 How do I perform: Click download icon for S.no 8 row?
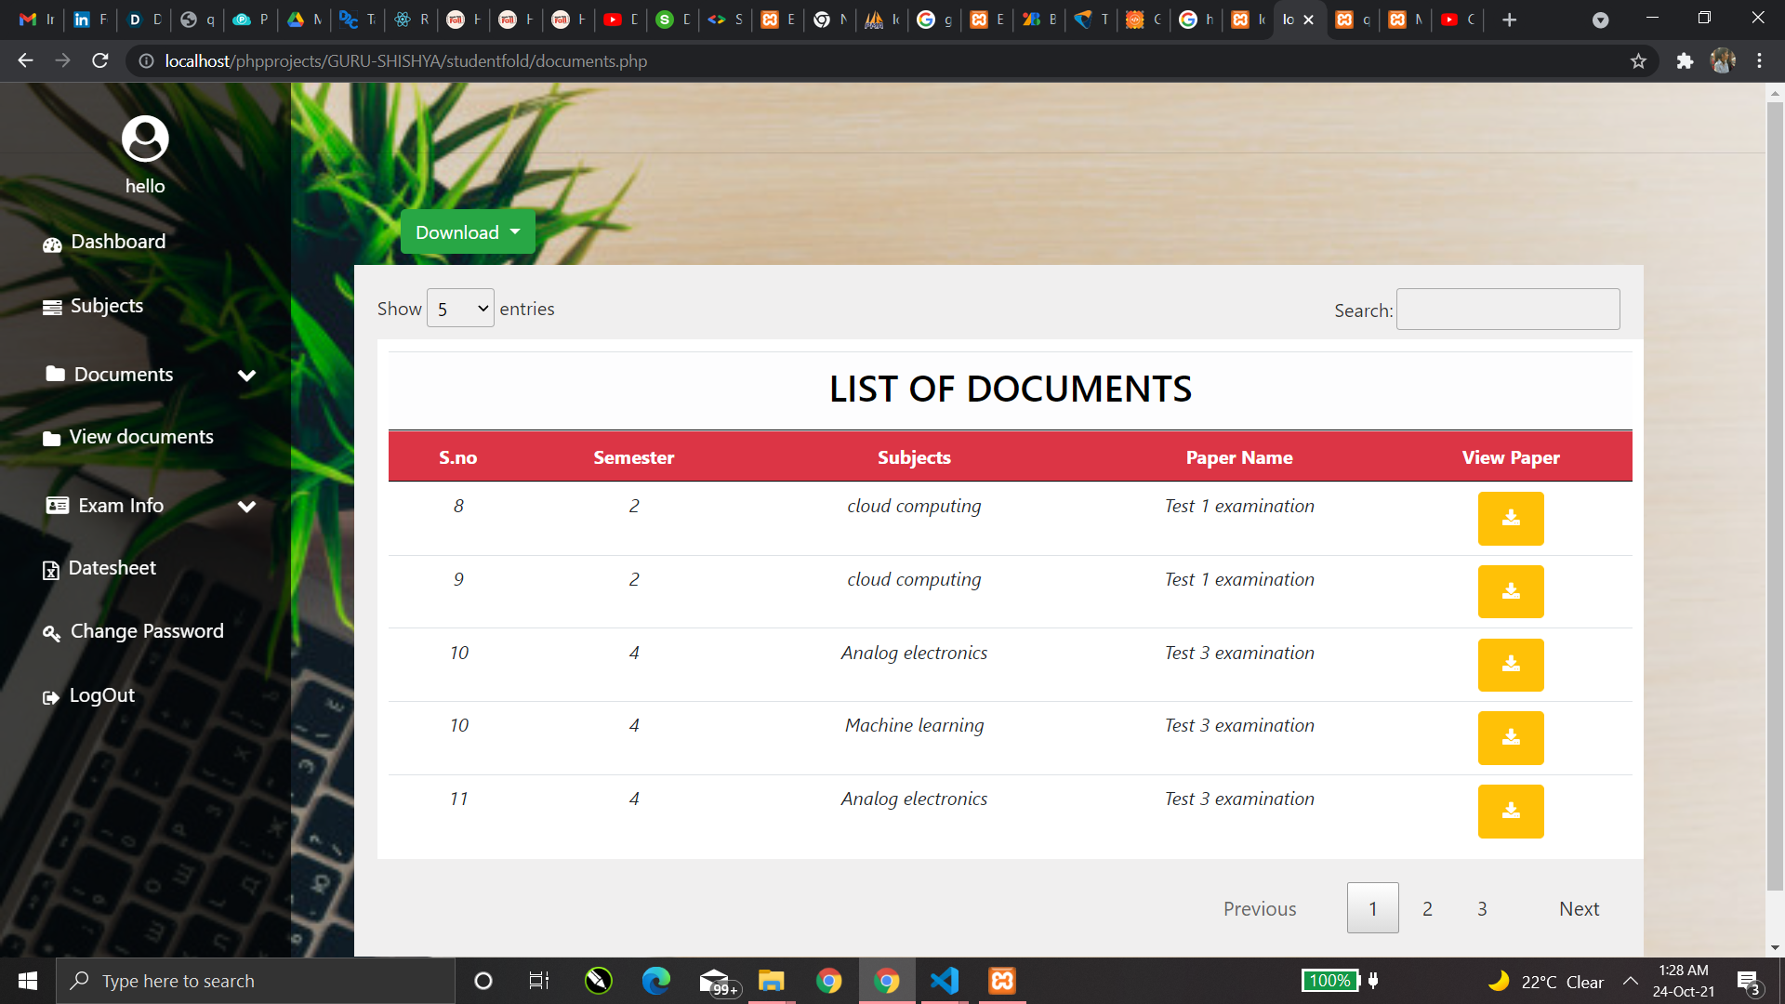click(1510, 519)
